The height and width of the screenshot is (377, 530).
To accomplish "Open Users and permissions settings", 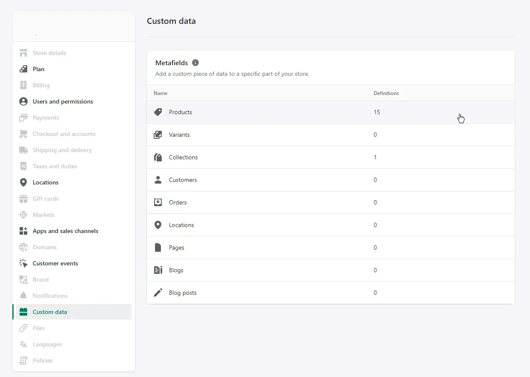I will (x=63, y=101).
